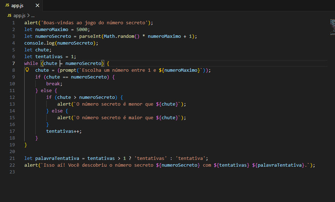Click app.js in the breadcrumb path
This screenshot has height=202, width=335.
(19, 16)
